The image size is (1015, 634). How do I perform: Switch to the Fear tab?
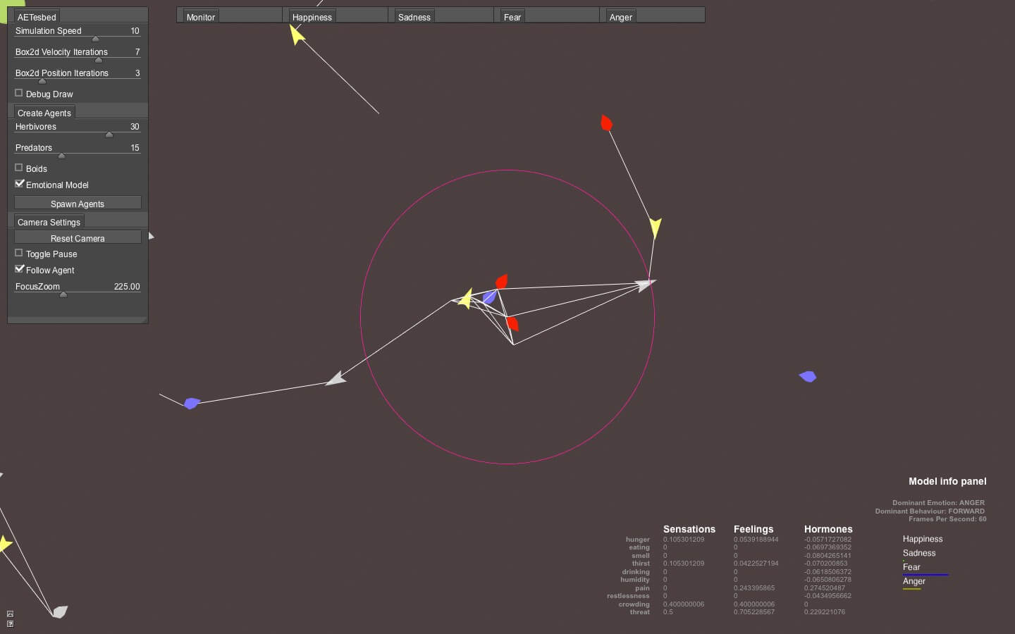coord(512,17)
